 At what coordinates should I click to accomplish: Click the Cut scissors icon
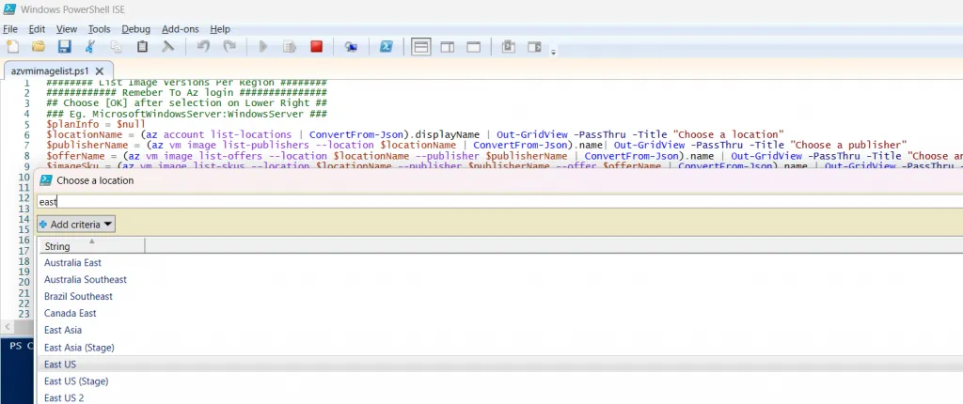pyautogui.click(x=90, y=46)
